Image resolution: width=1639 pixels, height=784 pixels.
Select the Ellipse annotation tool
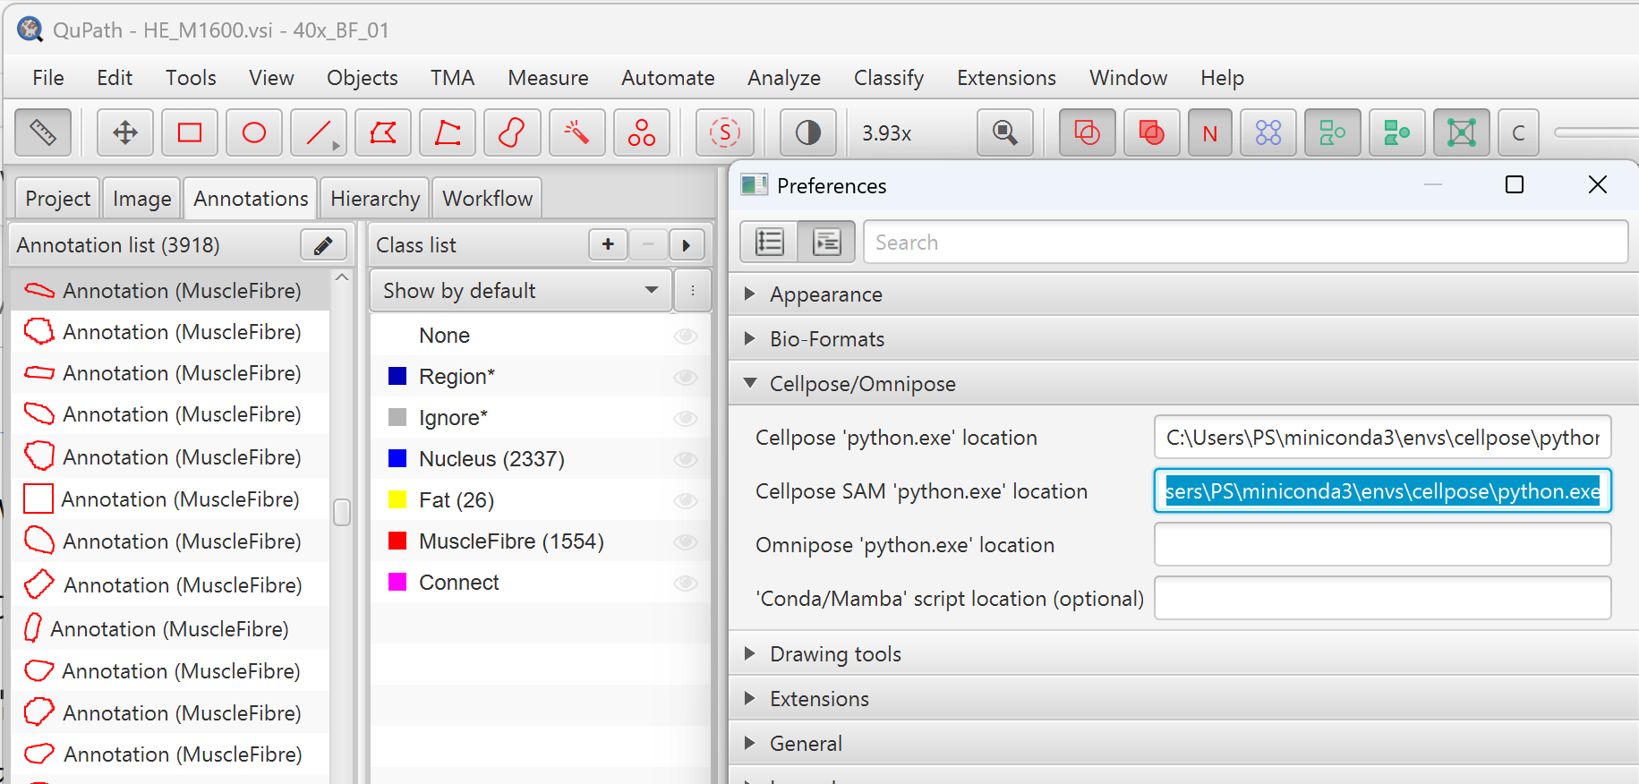[254, 133]
